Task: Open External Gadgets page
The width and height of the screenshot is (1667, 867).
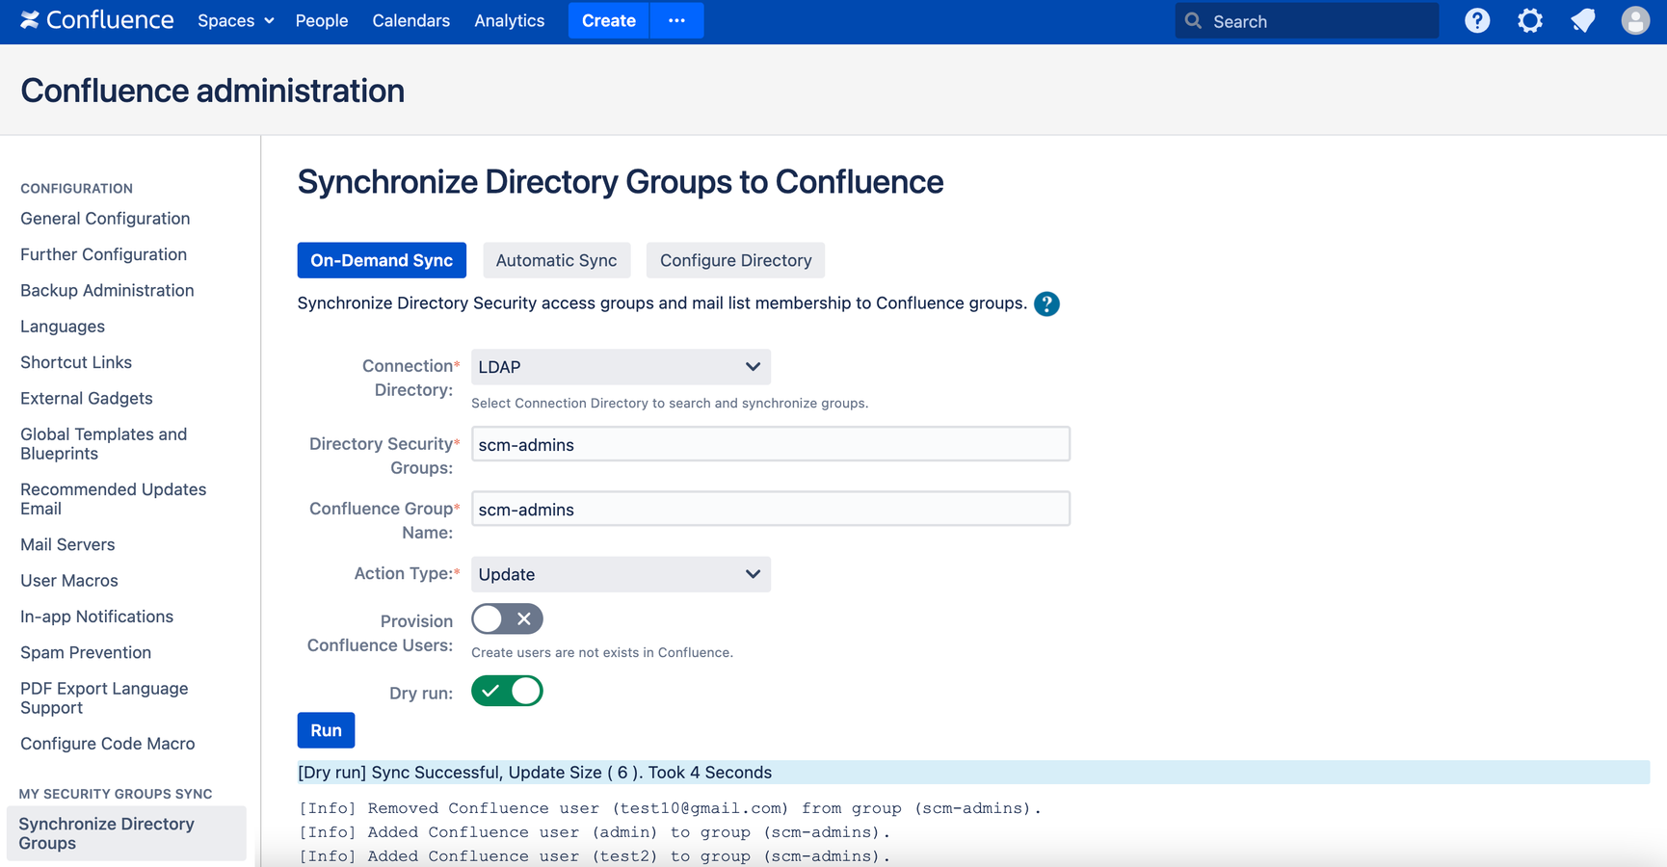Action: pos(87,398)
